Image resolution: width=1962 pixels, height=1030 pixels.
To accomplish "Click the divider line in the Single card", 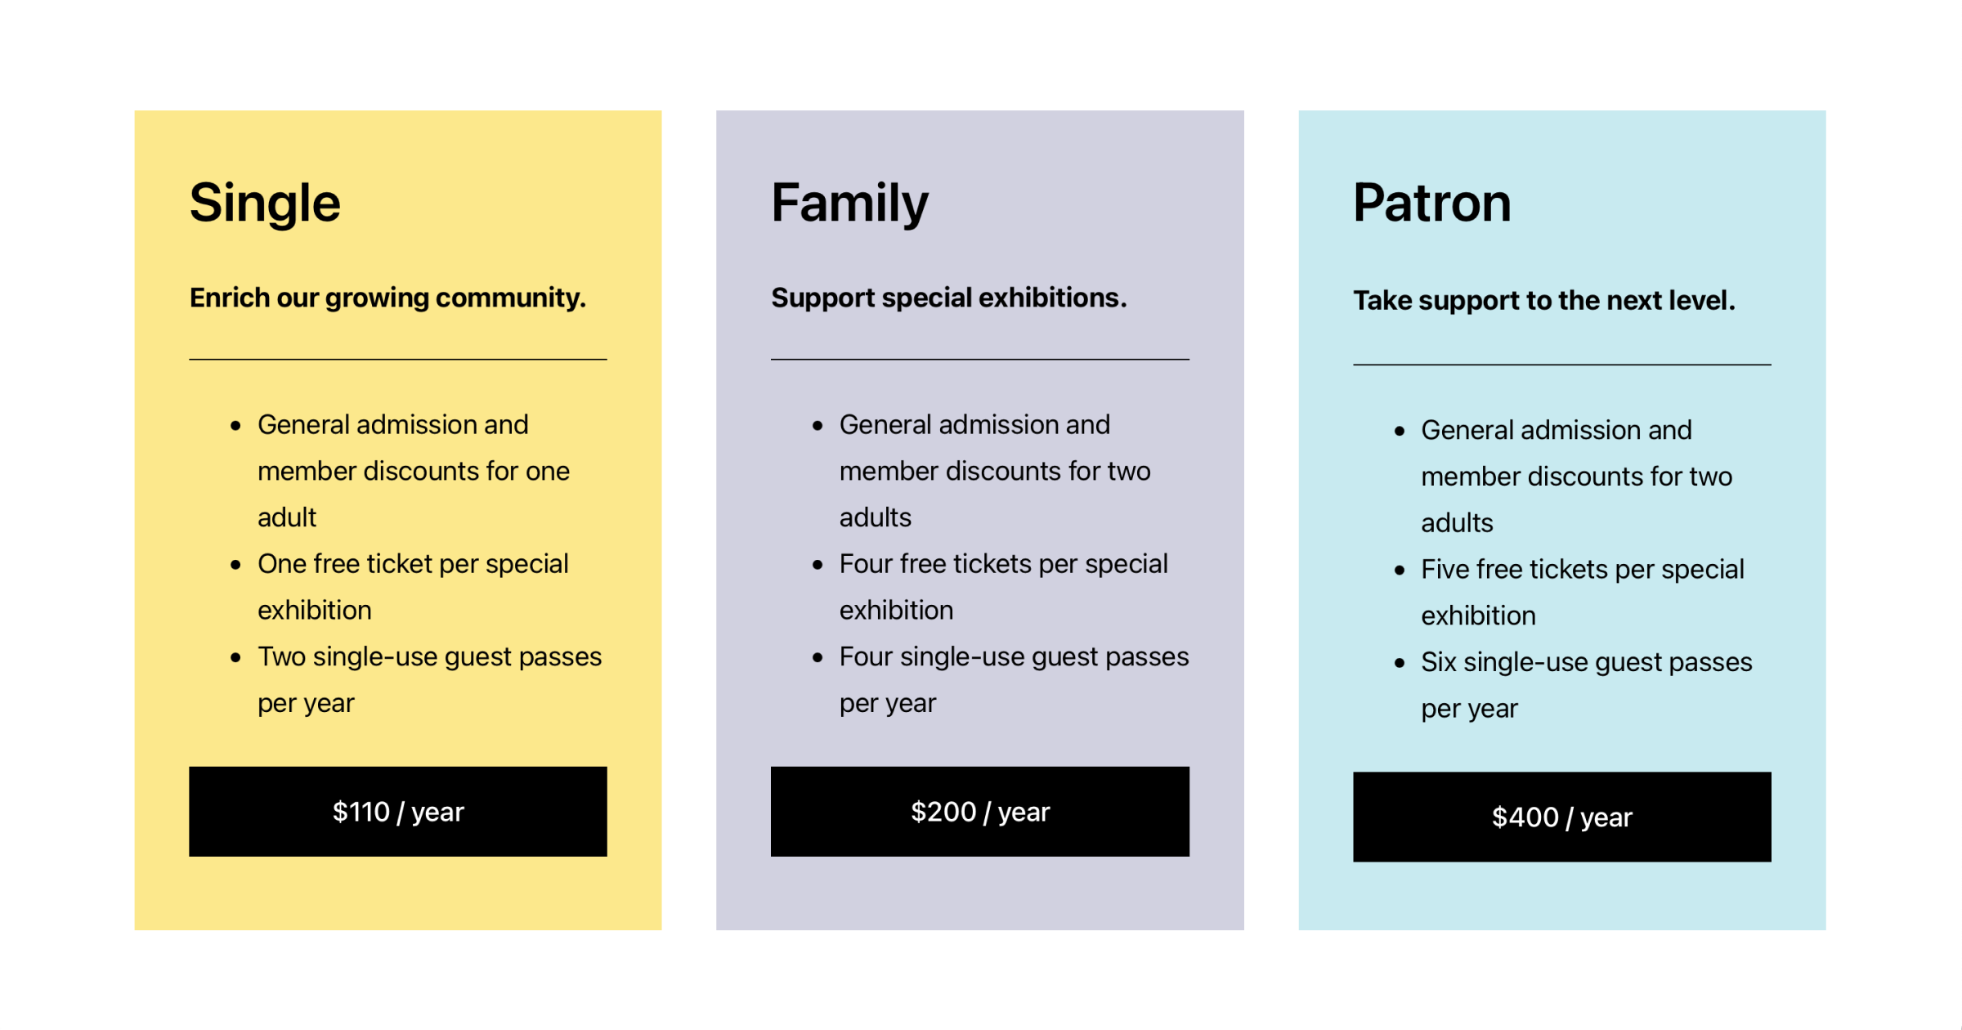I will [x=397, y=359].
